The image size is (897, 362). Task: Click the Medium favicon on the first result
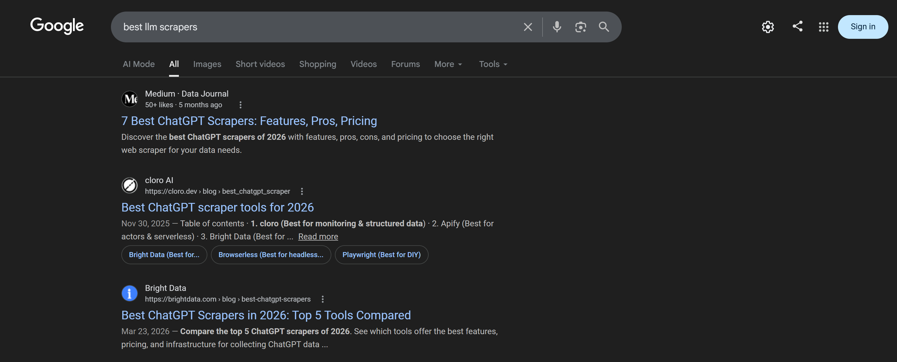(x=130, y=99)
